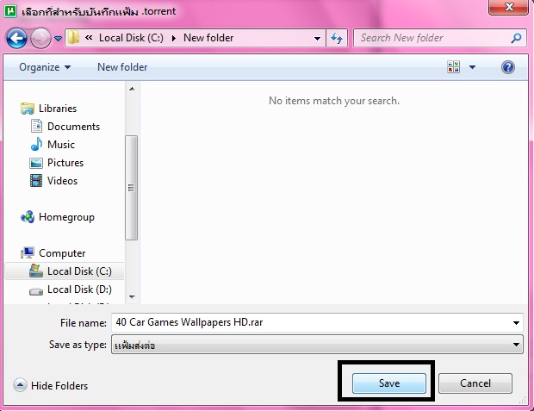Click navigation pane scroll down arrow
This screenshot has height=411, width=534.
pyautogui.click(x=132, y=296)
